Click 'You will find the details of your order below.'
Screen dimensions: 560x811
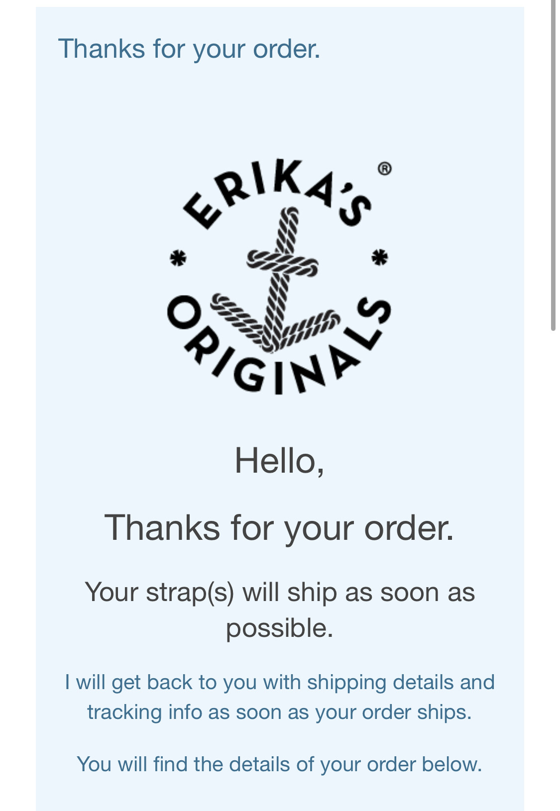280,764
